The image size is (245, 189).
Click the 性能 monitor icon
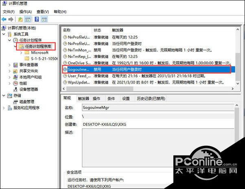pos(15,83)
